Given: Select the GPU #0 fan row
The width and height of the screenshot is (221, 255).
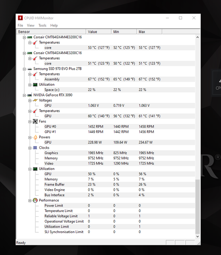Looking at the screenshot, I should click(120, 127).
